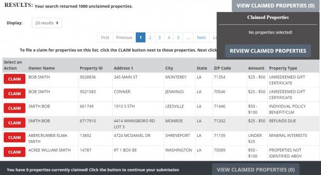Go to page 5 of results

(x=178, y=37)
